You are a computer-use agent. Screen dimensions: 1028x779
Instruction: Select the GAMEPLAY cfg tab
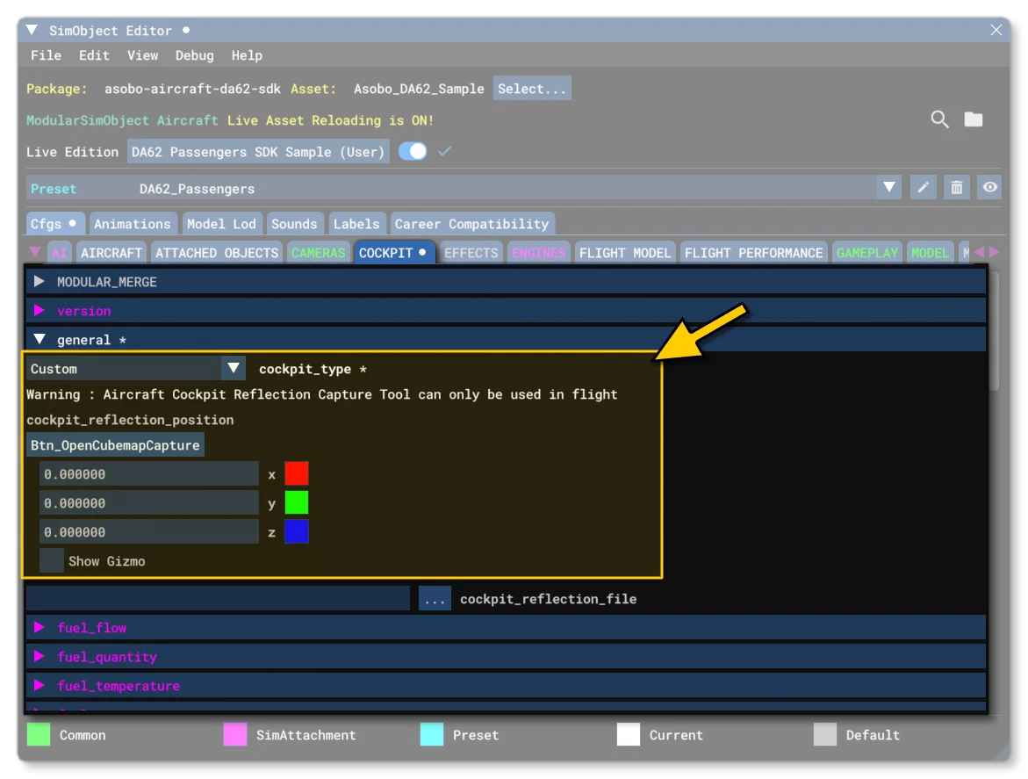pos(866,253)
